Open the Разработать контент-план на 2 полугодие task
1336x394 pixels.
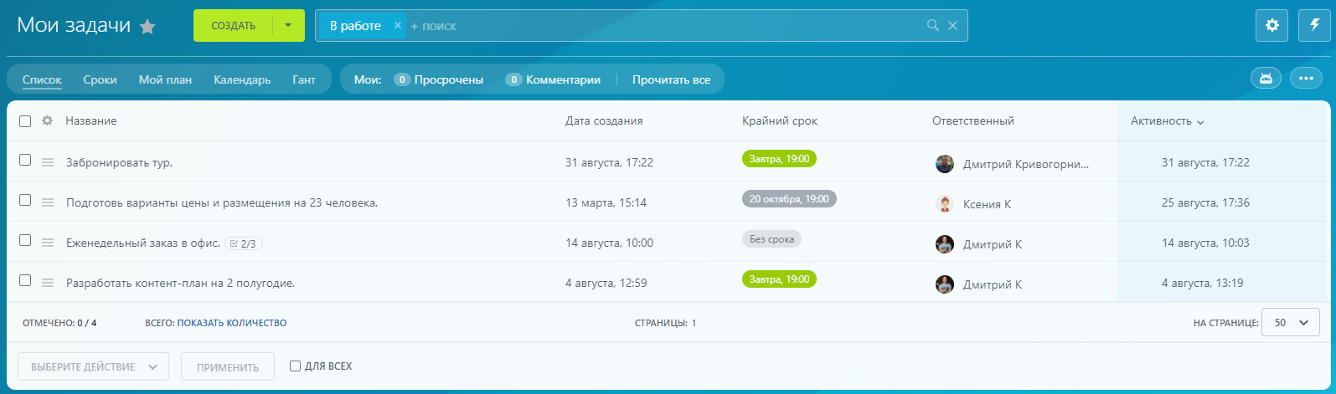pos(180,284)
